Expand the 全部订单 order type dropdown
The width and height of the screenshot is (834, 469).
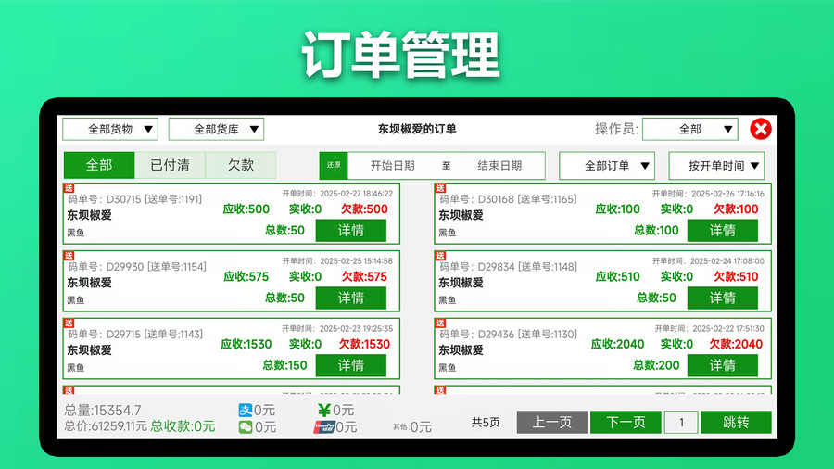(607, 166)
